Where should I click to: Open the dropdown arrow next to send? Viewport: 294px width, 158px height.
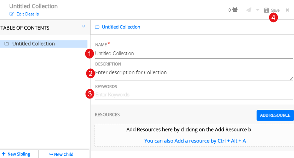pos(258,10)
